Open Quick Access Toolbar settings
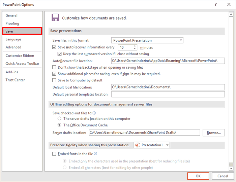 click(22, 64)
